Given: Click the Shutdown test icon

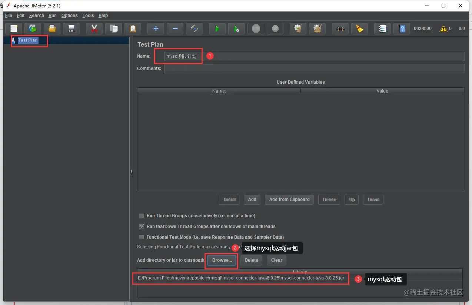Looking at the screenshot, I should (x=275, y=29).
